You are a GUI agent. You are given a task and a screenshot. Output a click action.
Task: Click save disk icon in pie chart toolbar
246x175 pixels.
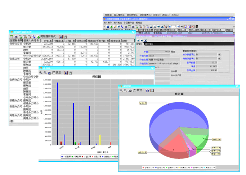click(147, 90)
